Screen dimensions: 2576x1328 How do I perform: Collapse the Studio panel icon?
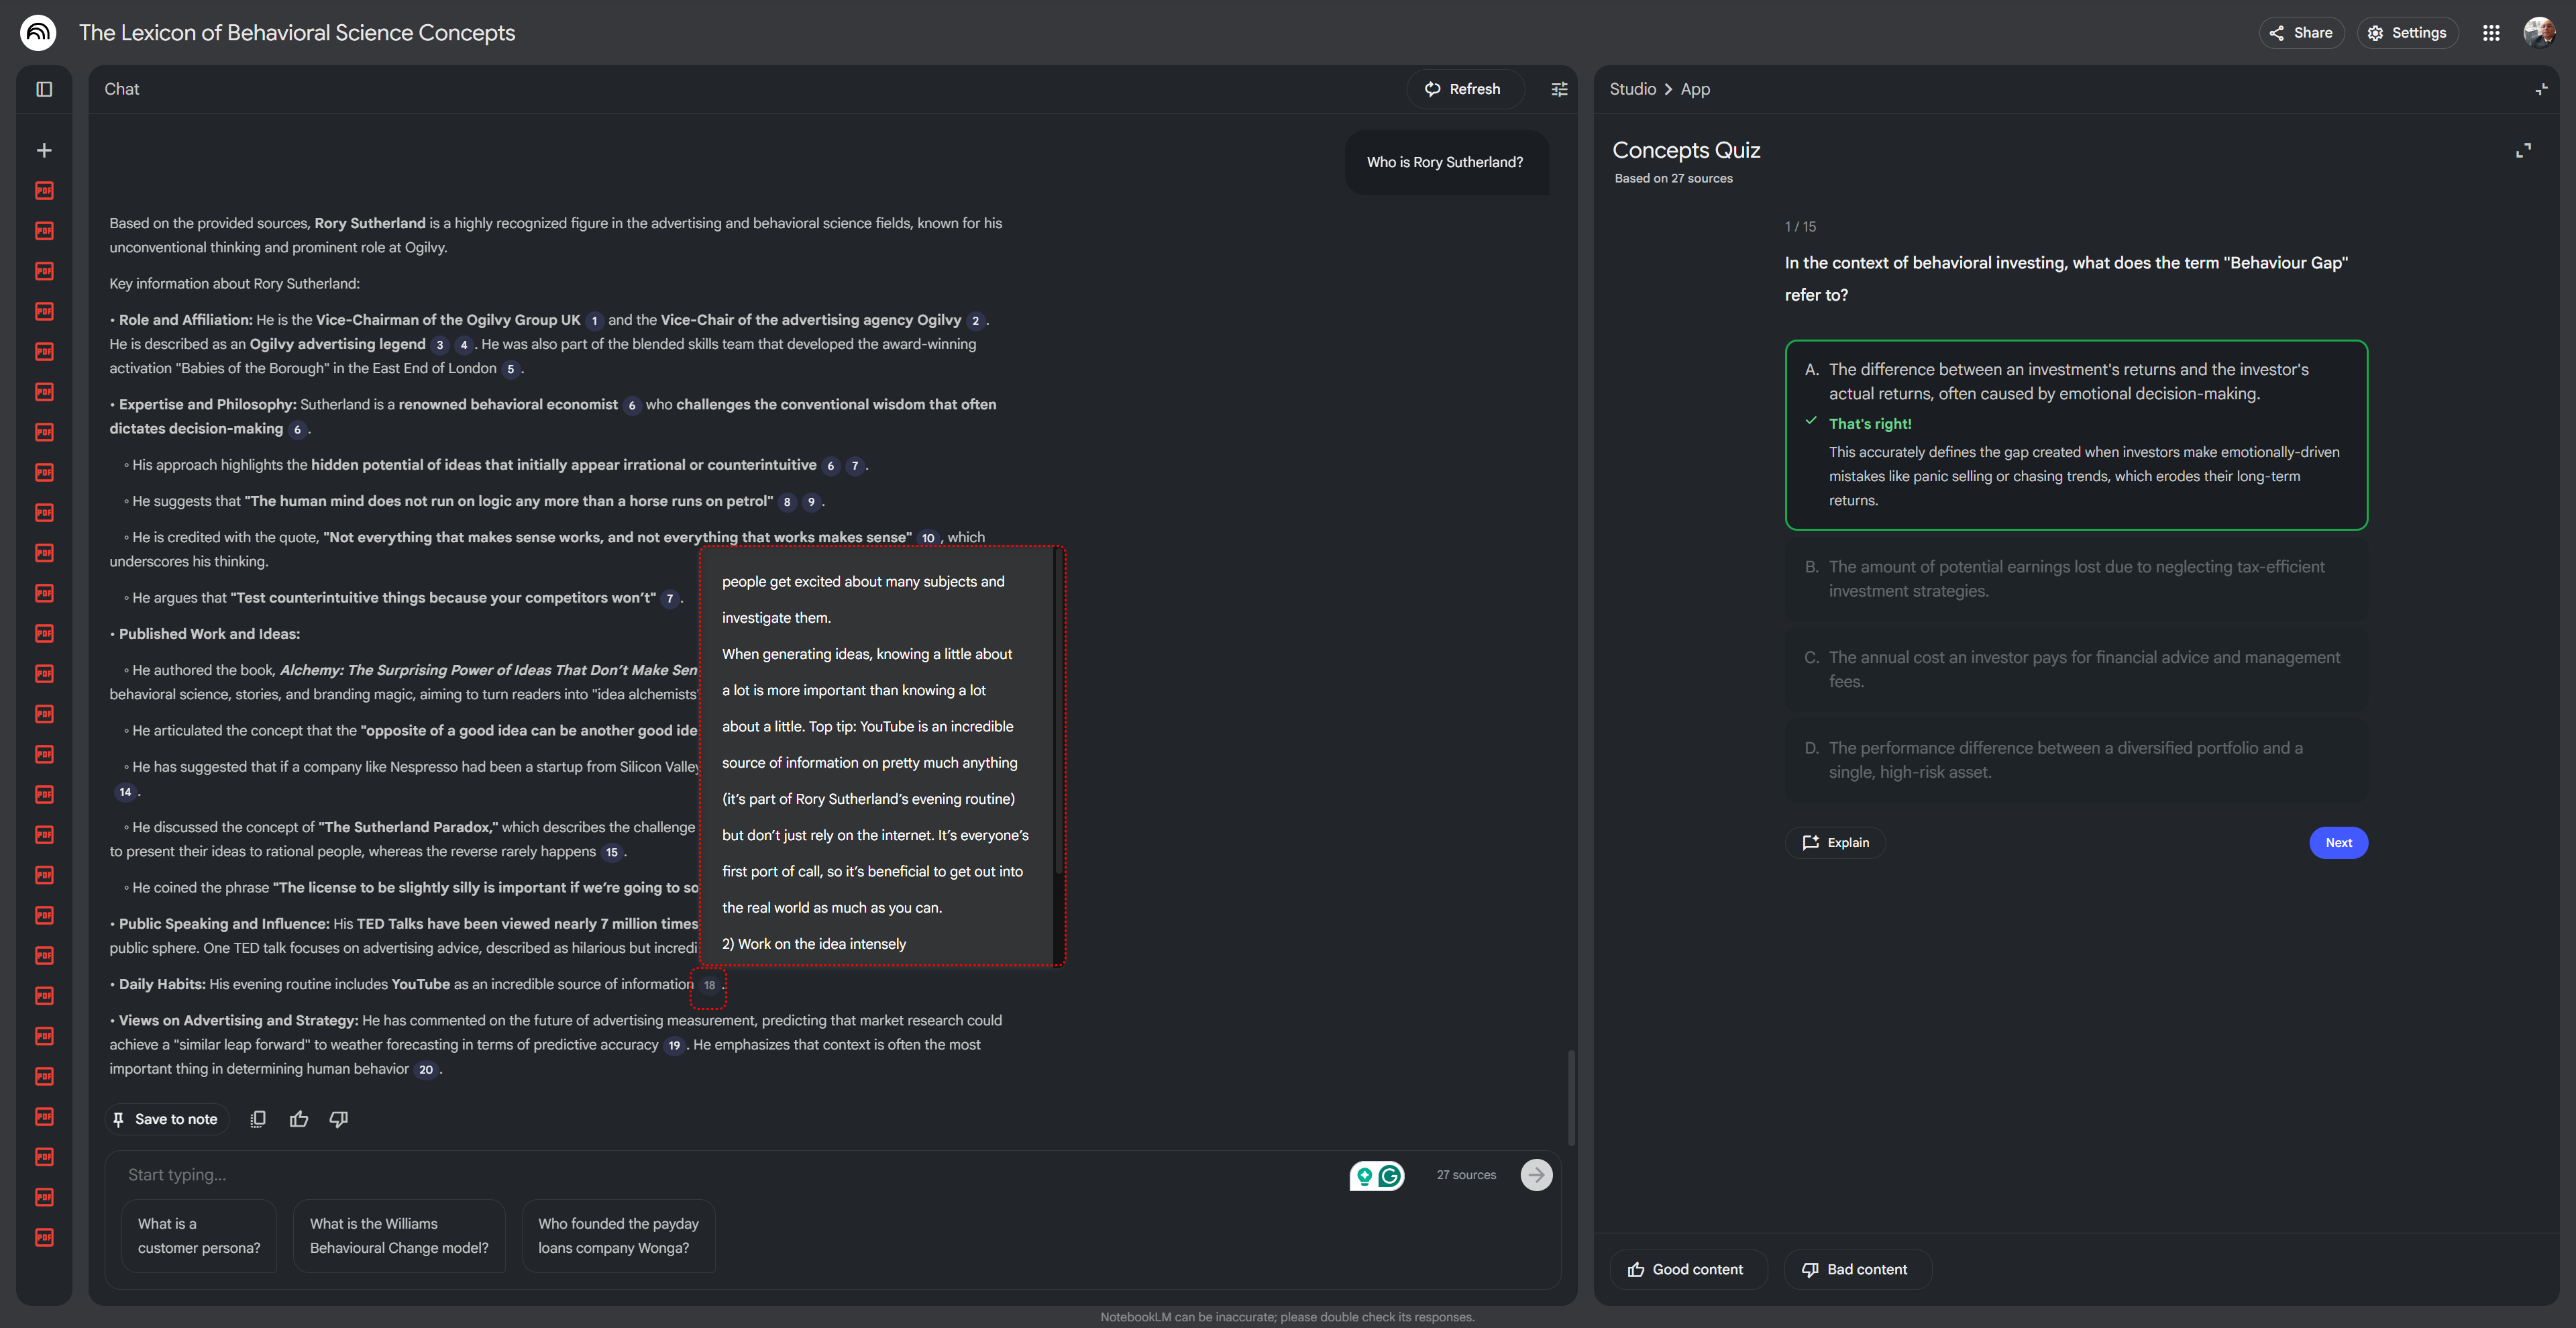point(2541,89)
